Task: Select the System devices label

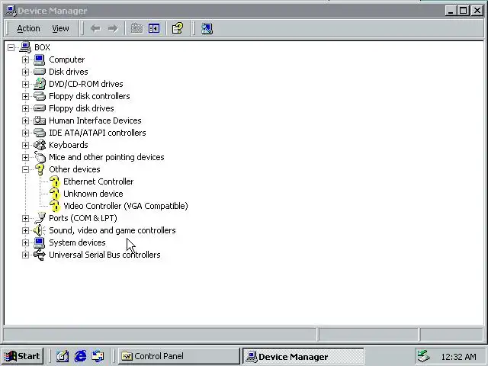Action: (77, 242)
